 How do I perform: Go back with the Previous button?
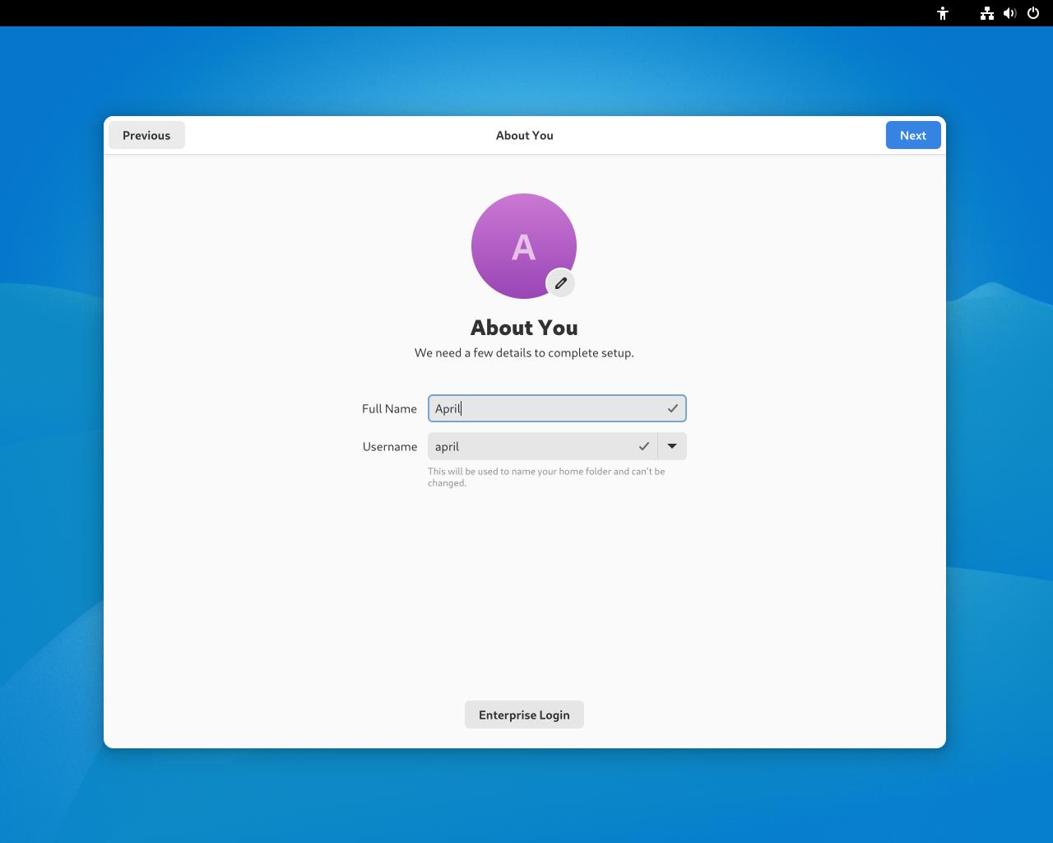[146, 135]
